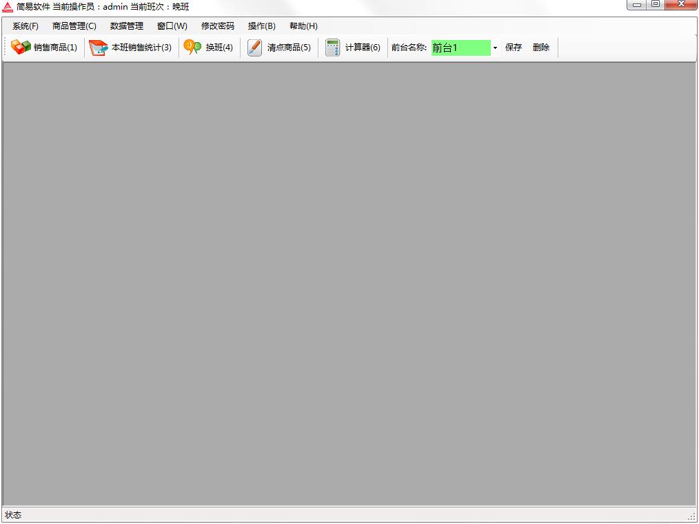Open 清点商品(5) pencil icon
This screenshot has height=524, width=699.
point(254,48)
